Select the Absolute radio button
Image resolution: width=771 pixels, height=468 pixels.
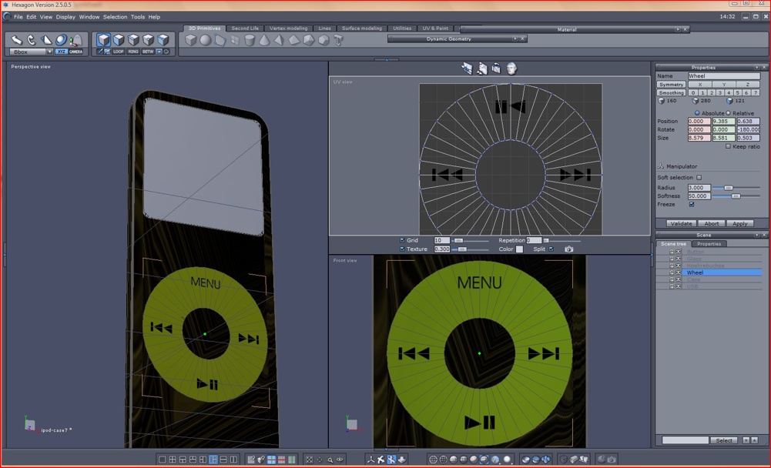697,113
